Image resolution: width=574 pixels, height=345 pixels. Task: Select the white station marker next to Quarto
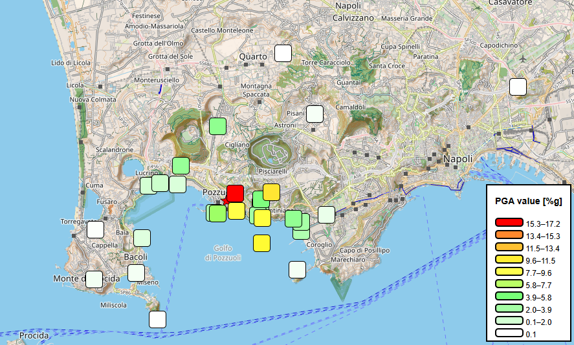283,54
